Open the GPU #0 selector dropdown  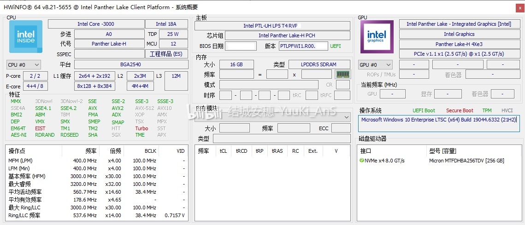point(375,65)
